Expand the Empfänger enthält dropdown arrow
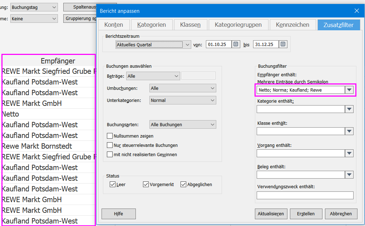 (x=349, y=90)
